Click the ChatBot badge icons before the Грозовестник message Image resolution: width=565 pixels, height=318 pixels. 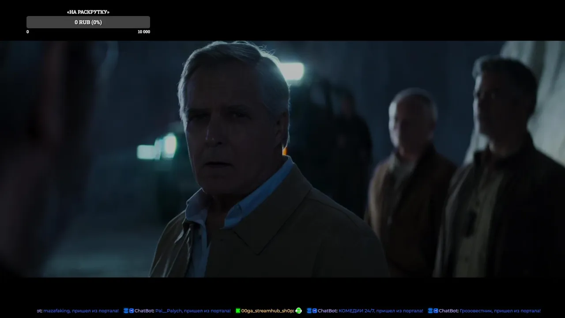pos(433,311)
